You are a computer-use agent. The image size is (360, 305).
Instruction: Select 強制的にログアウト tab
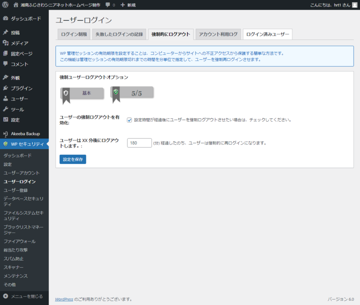coord(171,34)
